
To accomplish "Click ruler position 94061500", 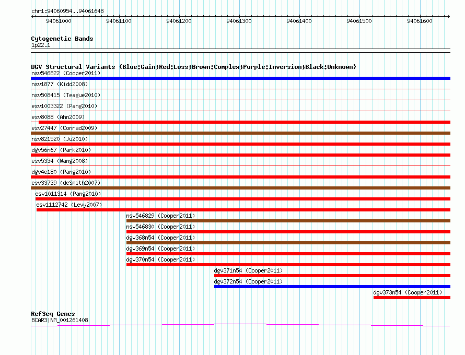I will point(359,21).
